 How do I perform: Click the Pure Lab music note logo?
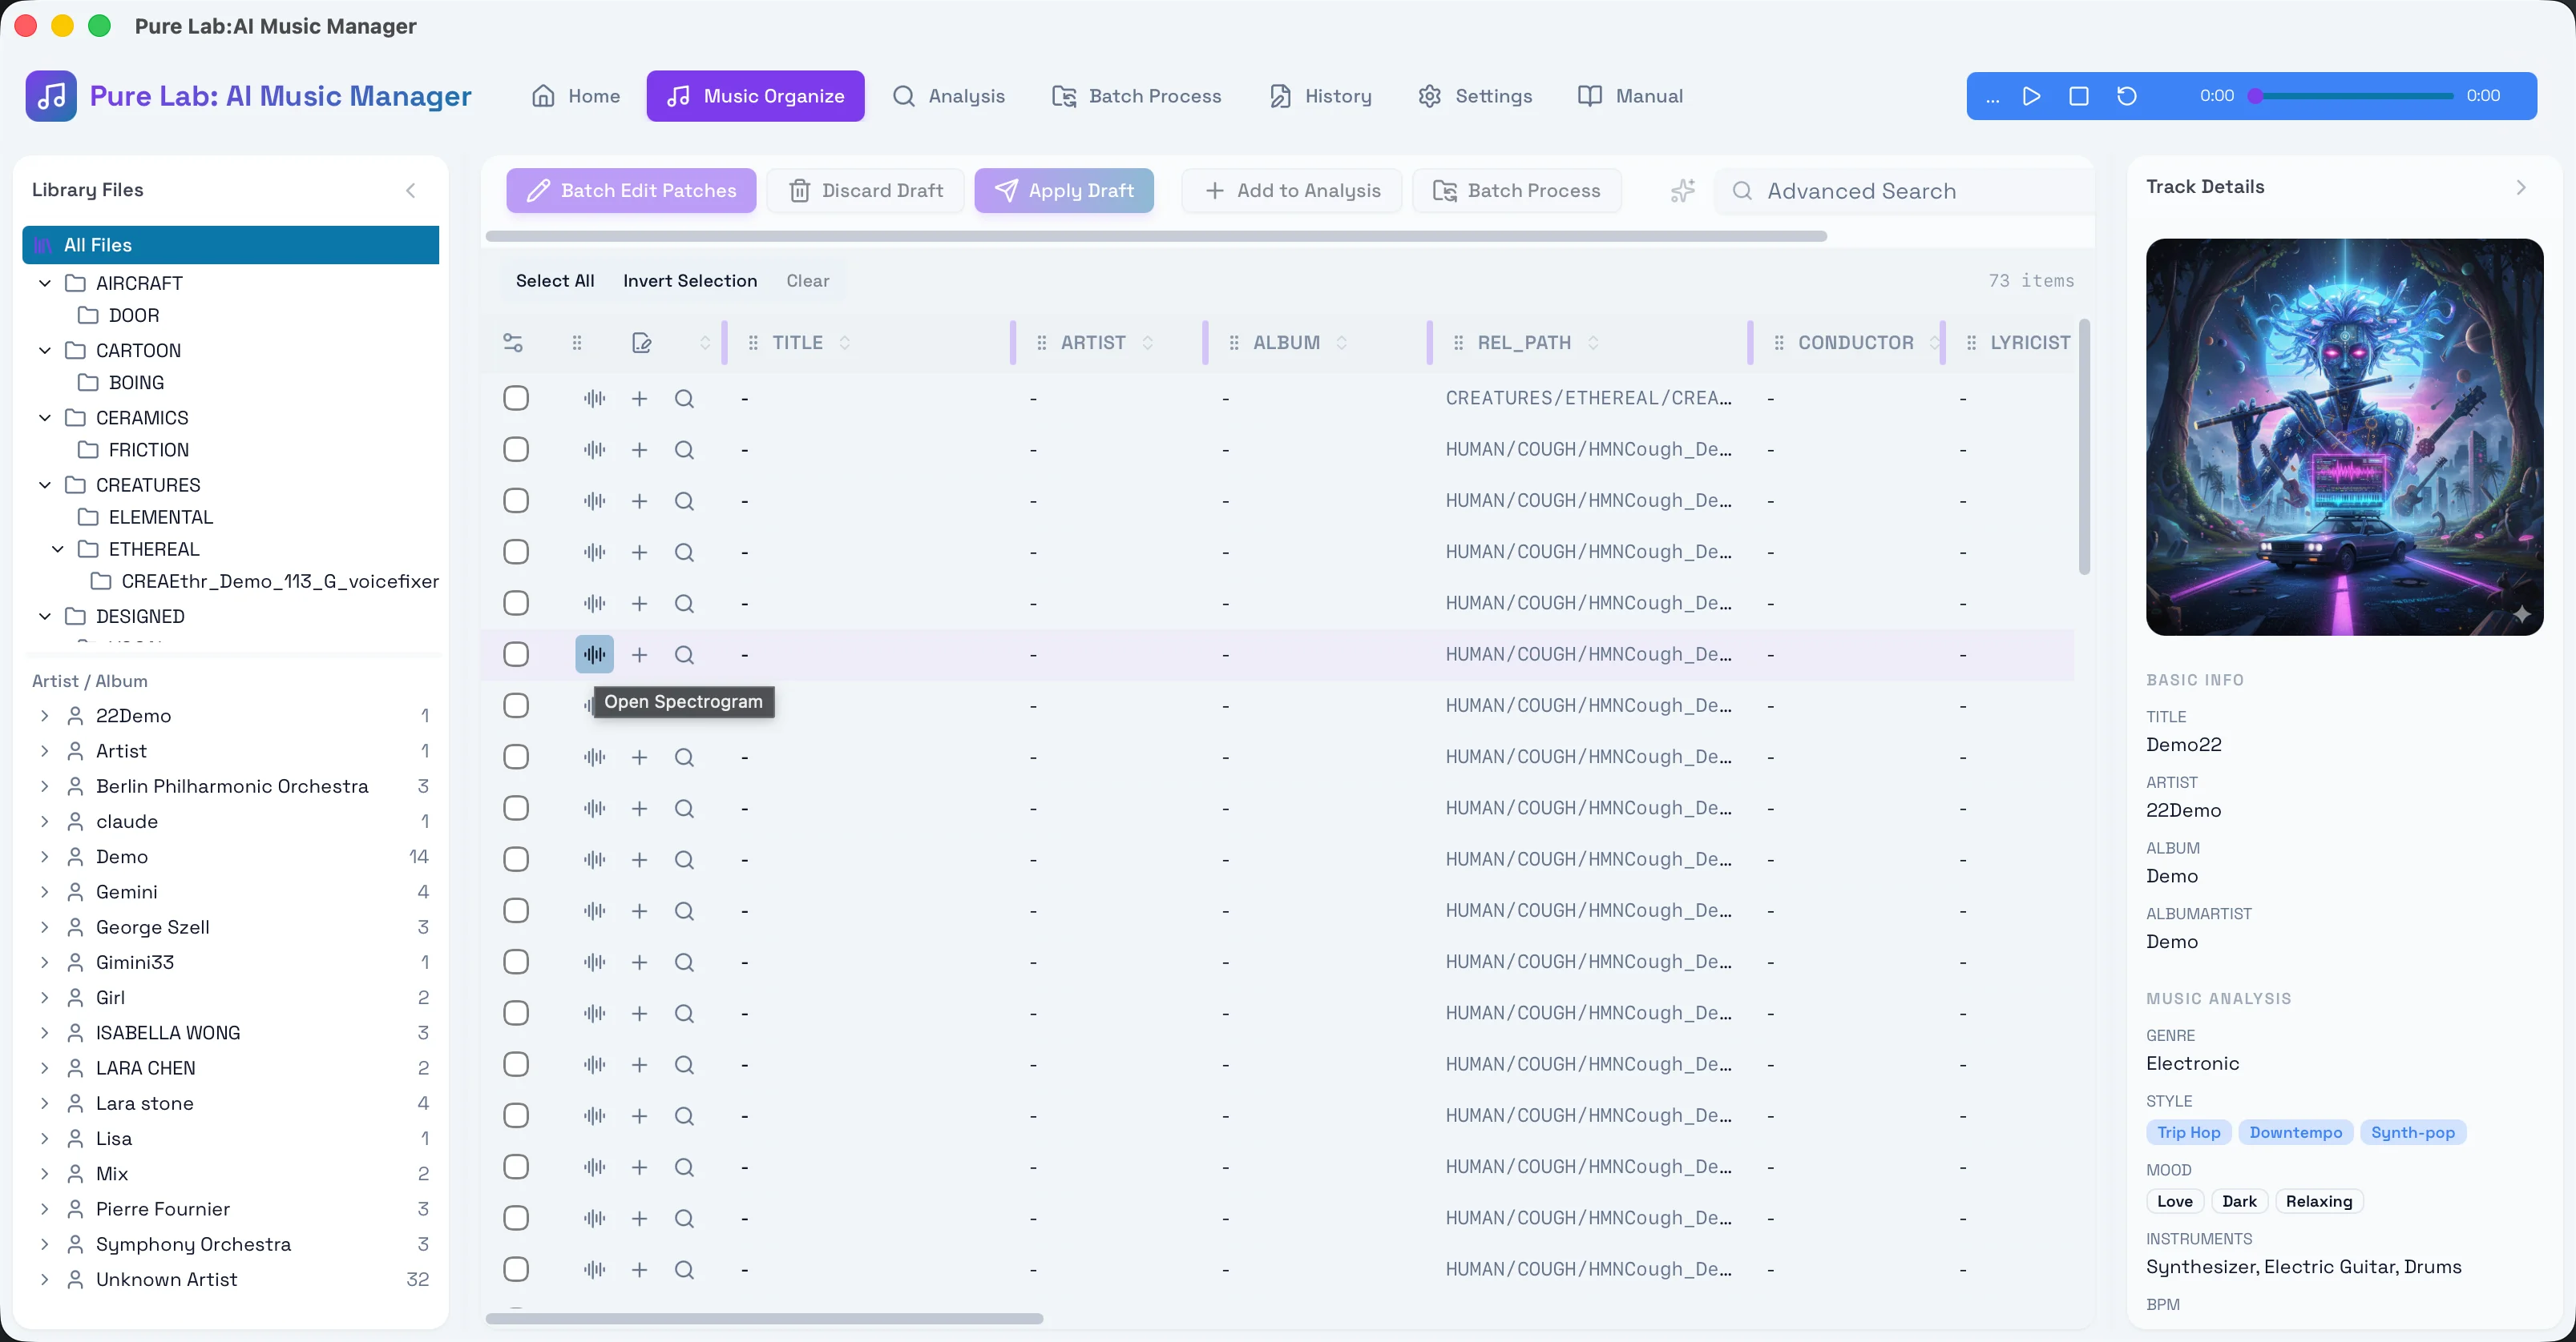[x=51, y=96]
